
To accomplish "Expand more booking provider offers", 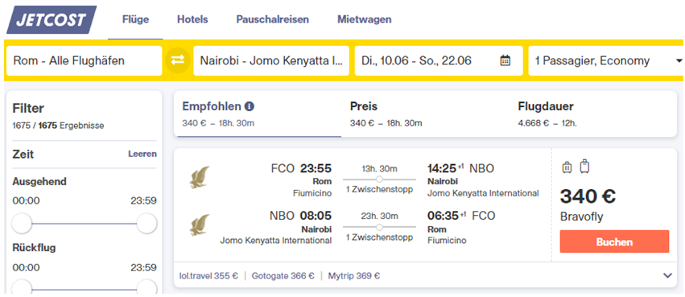I will pos(667,275).
